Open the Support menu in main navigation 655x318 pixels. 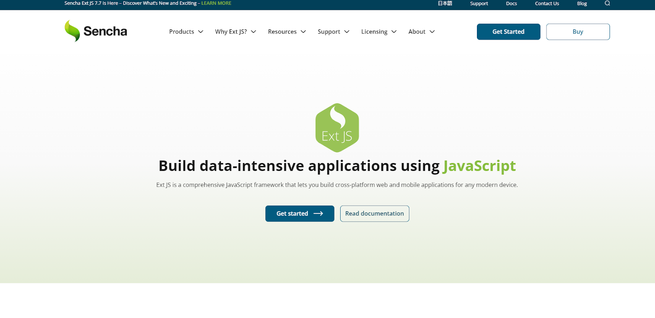pyautogui.click(x=329, y=31)
